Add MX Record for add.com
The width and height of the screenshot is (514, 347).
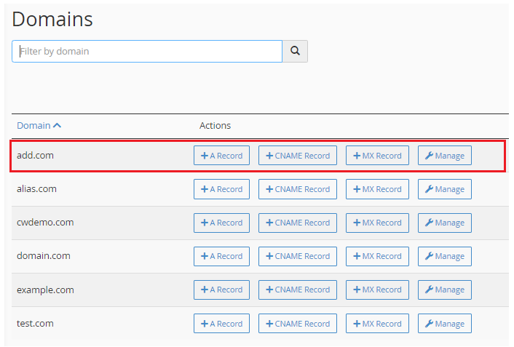[x=377, y=156]
